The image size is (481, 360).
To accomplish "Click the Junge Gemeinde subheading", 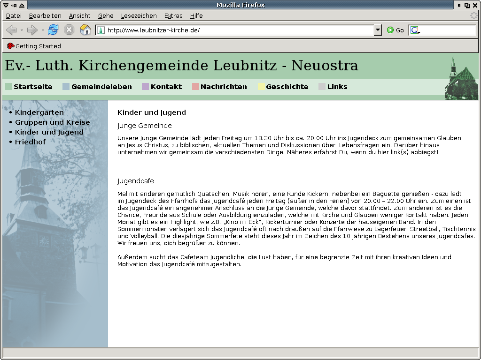I will coord(145,126).
